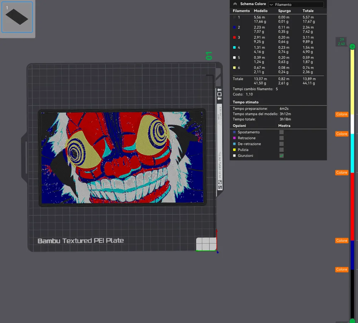Open the Filamento color scheme dropdown
Screen dimensions: 358x323
point(296,4)
